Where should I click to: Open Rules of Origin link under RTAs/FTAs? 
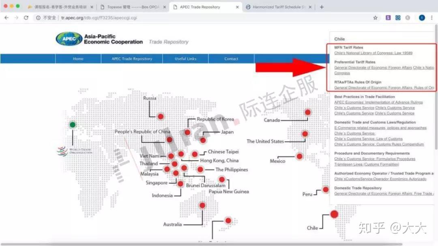point(384,88)
